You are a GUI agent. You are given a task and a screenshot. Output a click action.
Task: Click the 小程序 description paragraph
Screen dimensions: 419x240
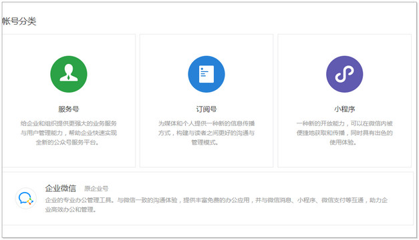344,133
